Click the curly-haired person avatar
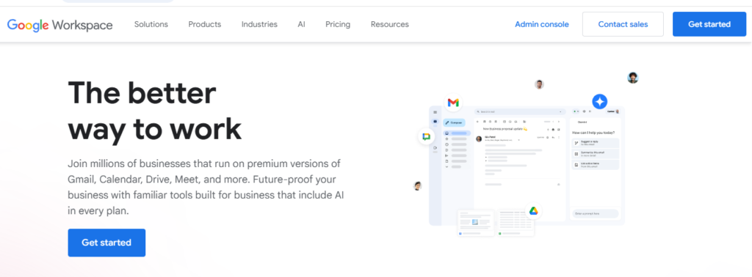This screenshot has width=752, height=277. [633, 78]
